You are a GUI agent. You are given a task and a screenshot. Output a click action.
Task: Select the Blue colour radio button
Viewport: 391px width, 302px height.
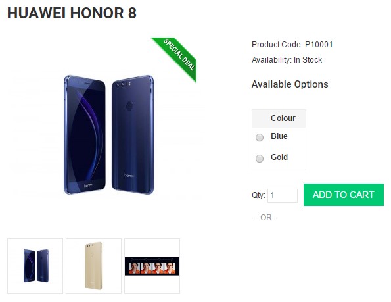pos(260,138)
